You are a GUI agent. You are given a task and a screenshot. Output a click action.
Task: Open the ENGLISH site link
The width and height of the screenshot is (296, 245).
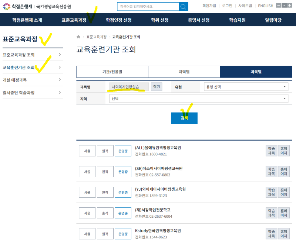pyautogui.click(x=265, y=6)
